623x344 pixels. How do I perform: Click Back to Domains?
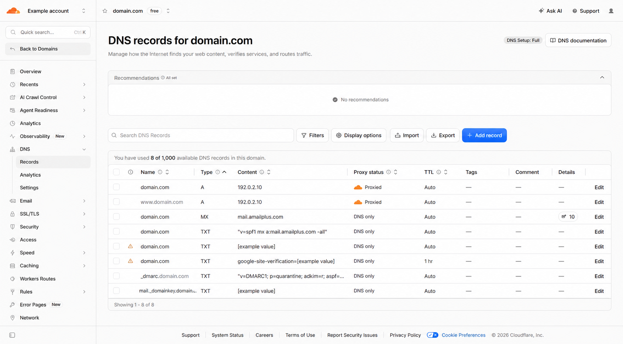(x=48, y=49)
